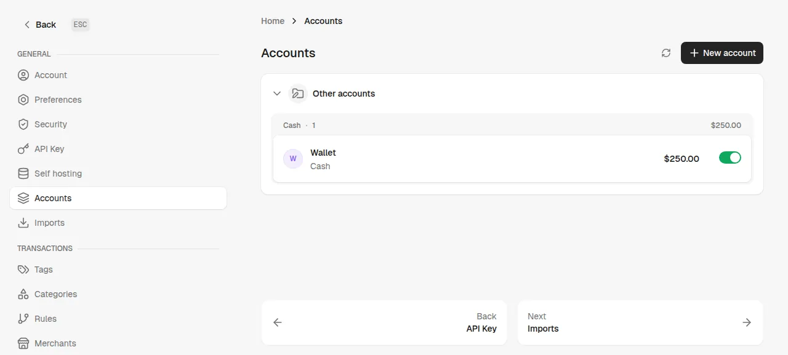Viewport: 788px width, 355px height.
Task: Click the Accounts page heading
Action: click(288, 53)
